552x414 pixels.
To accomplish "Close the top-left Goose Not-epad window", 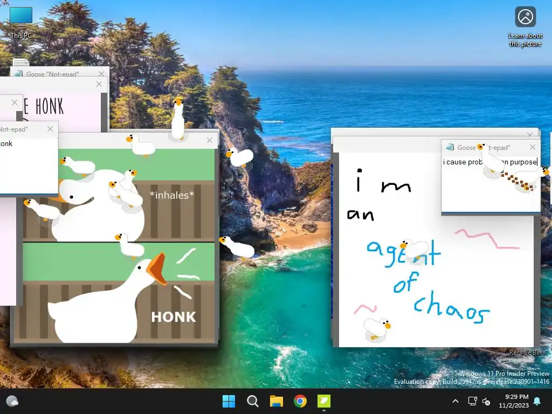I will point(101,73).
